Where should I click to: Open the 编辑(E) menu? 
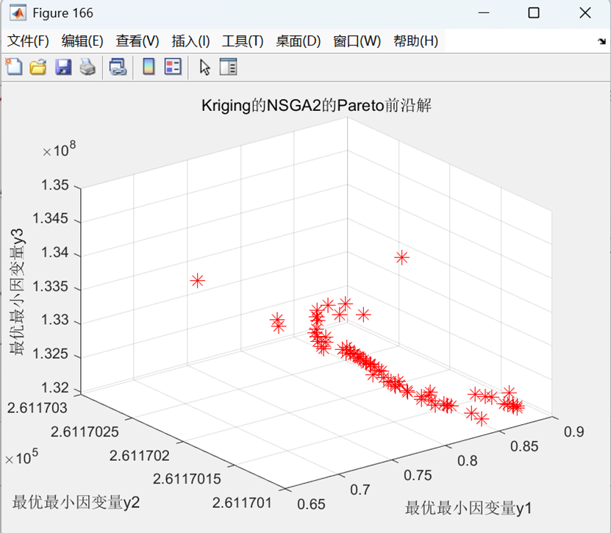pos(82,41)
